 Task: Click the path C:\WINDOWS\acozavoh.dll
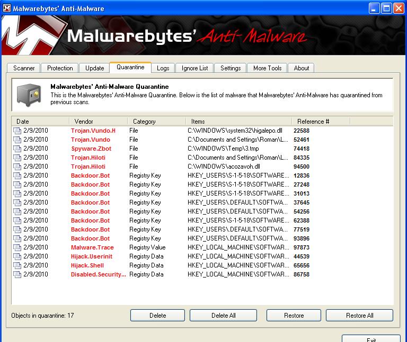click(224, 167)
